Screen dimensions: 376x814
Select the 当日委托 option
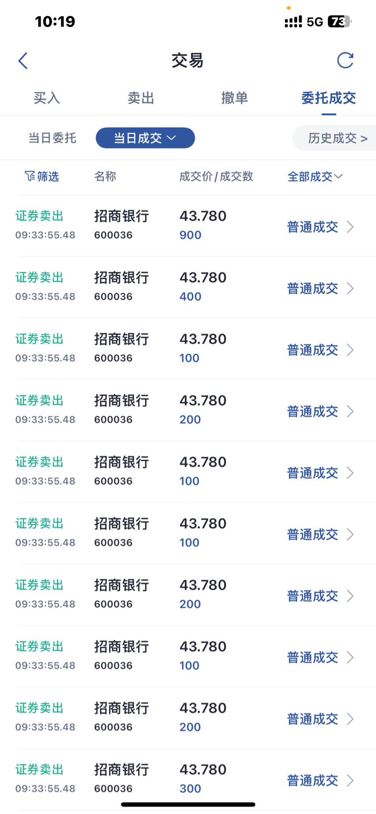(x=52, y=138)
